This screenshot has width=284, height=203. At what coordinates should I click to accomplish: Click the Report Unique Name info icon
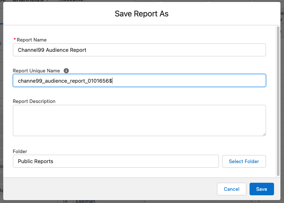pos(66,71)
